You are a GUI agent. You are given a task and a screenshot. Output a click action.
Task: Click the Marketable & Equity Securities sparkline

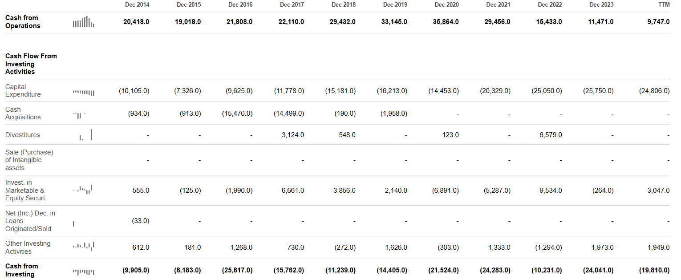[x=83, y=190]
